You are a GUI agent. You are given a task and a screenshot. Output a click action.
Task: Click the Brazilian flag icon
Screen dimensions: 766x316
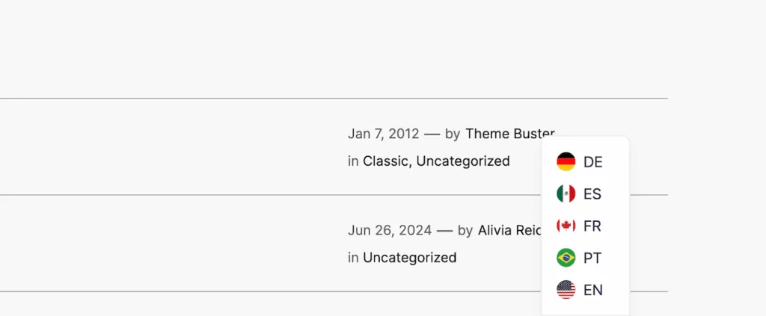coord(566,258)
